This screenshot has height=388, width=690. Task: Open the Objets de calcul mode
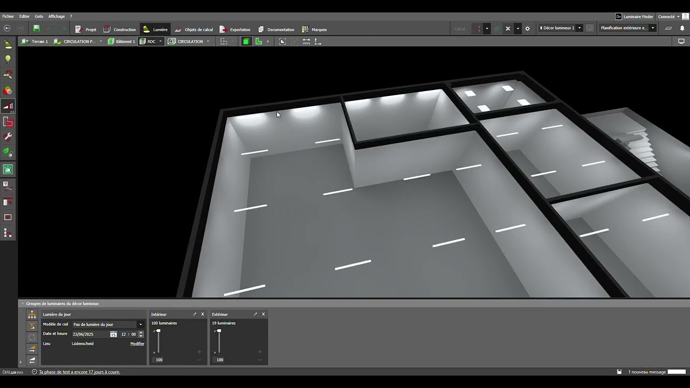[x=194, y=30]
